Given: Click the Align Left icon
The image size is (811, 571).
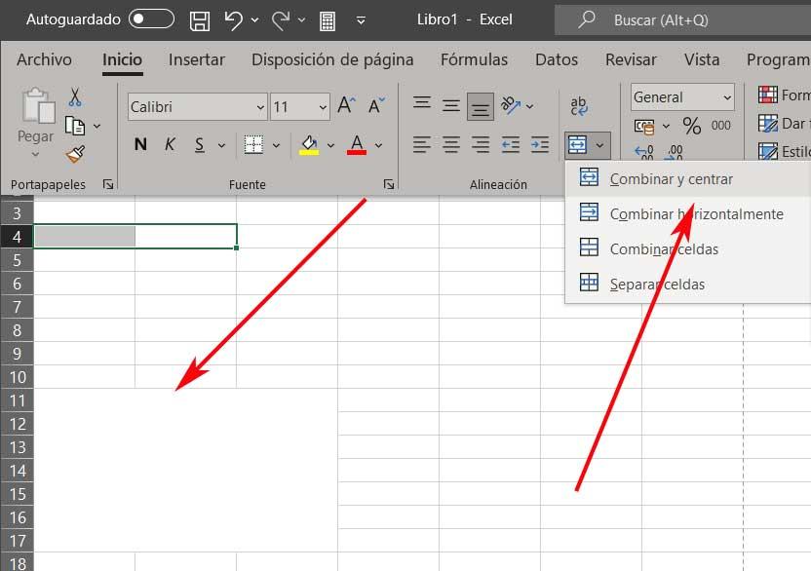Looking at the screenshot, I should [x=422, y=145].
